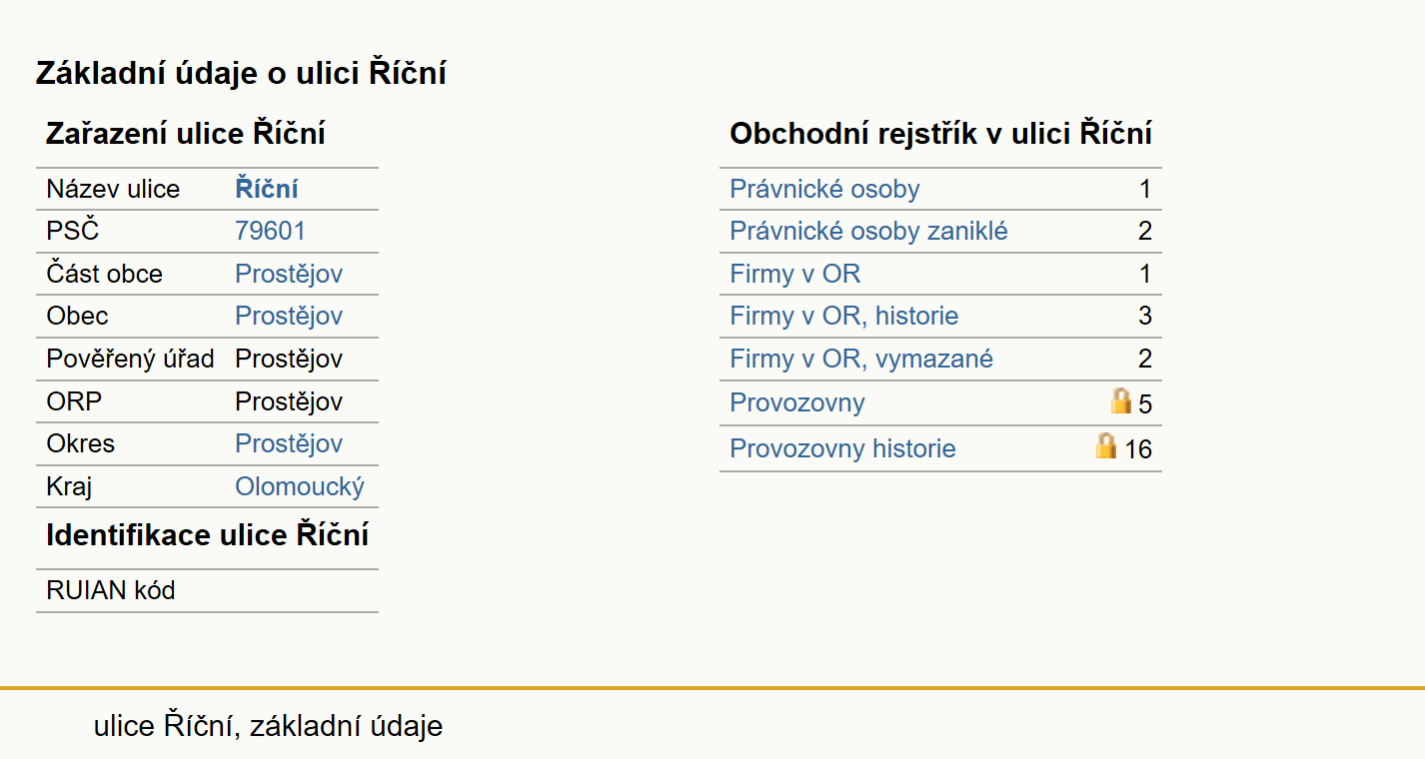
Task: Open the Provozovny historie link
Action: pos(842,448)
